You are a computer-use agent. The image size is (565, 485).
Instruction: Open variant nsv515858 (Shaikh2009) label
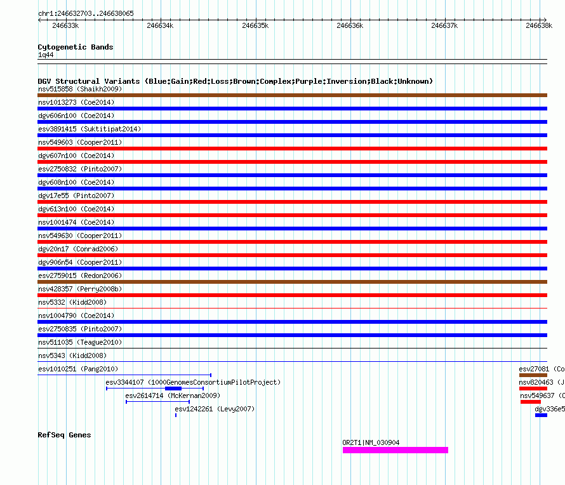[80, 89]
